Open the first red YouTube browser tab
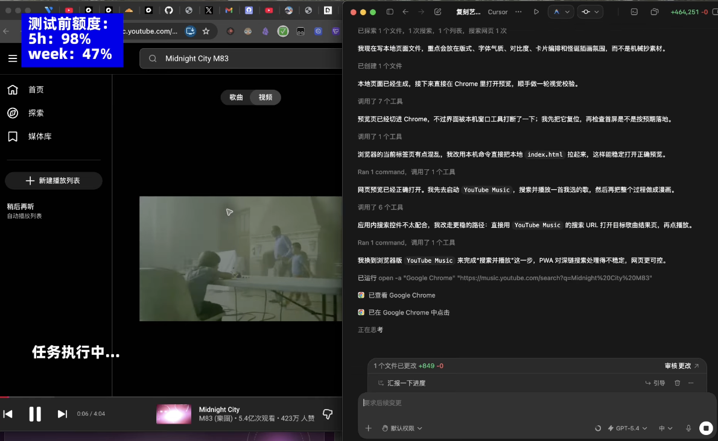 (x=69, y=10)
